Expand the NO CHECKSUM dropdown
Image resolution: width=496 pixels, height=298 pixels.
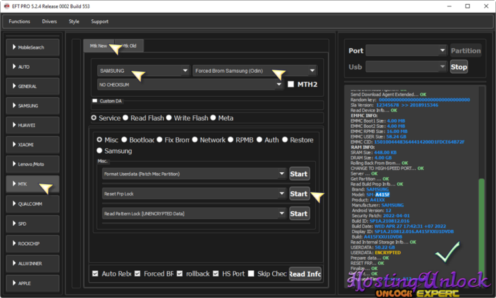(x=190, y=84)
